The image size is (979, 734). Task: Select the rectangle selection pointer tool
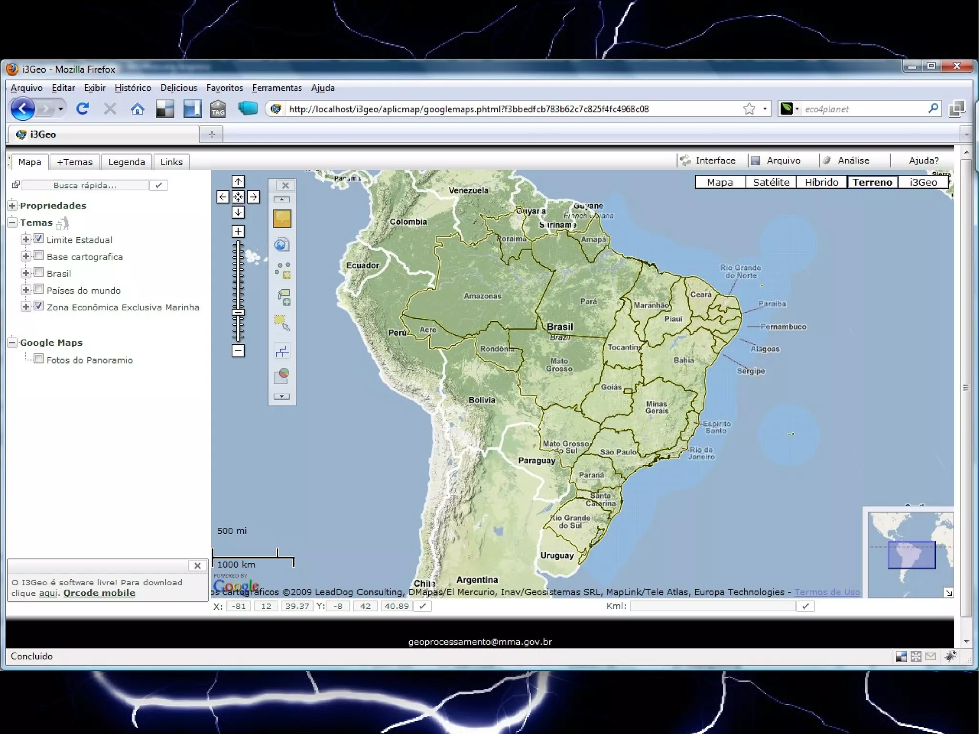click(x=282, y=323)
